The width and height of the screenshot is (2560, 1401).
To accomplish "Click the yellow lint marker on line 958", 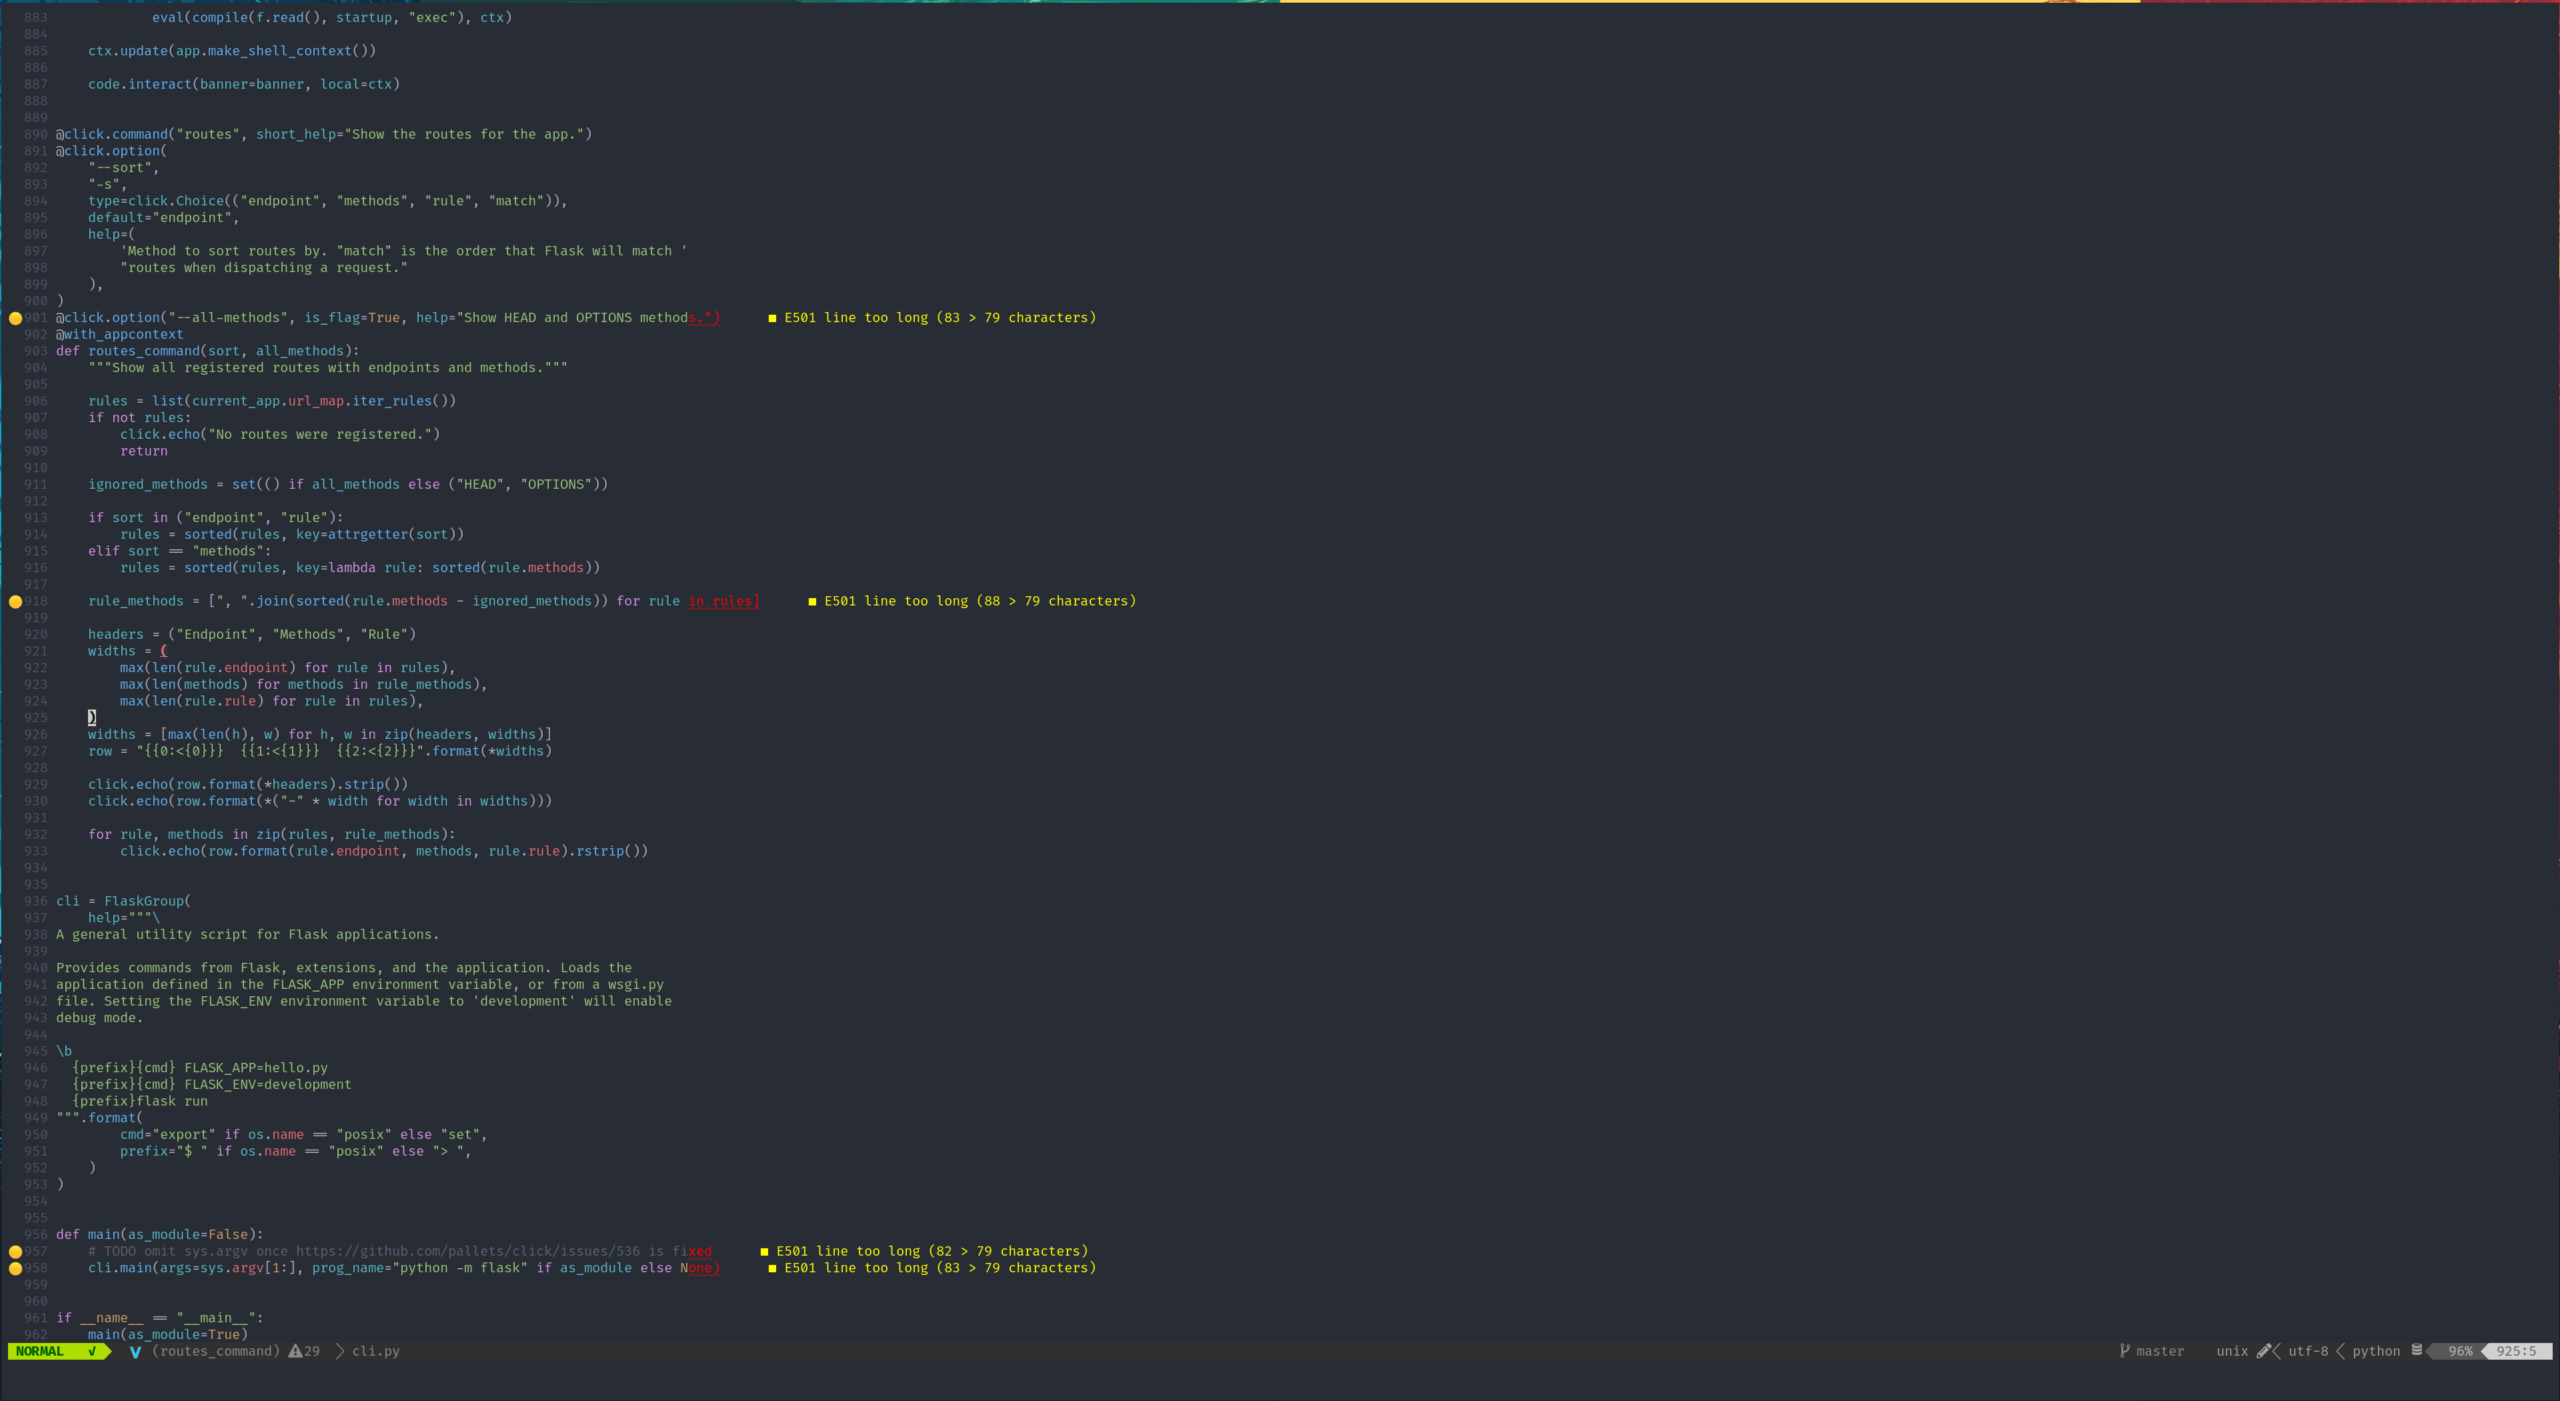I will tap(15, 1269).
